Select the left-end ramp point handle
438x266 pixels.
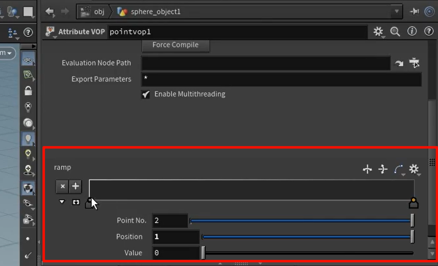click(x=89, y=203)
